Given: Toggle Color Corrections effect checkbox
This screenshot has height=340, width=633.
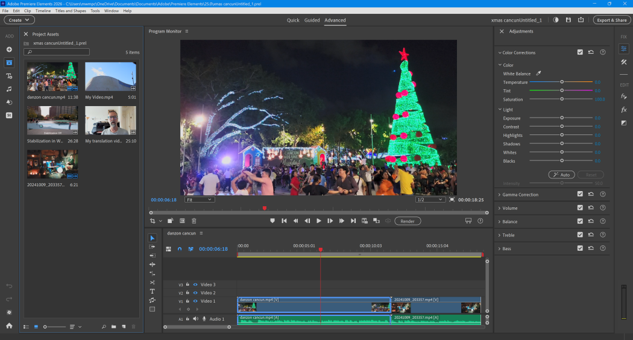Looking at the screenshot, I should coord(580,52).
